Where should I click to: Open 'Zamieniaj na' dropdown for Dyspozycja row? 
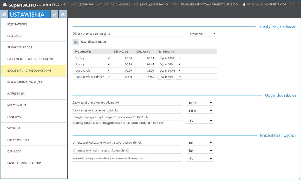pos(170,70)
